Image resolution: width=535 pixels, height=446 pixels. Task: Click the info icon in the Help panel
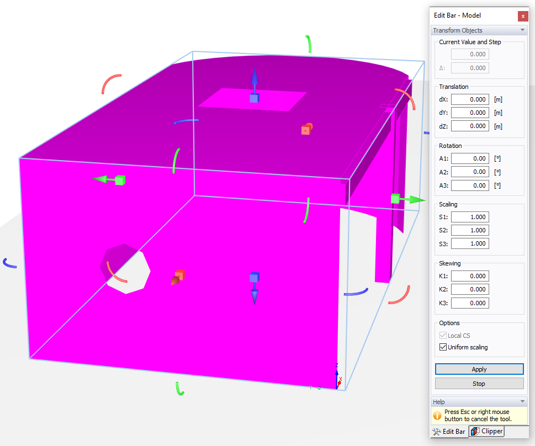coord(437,416)
